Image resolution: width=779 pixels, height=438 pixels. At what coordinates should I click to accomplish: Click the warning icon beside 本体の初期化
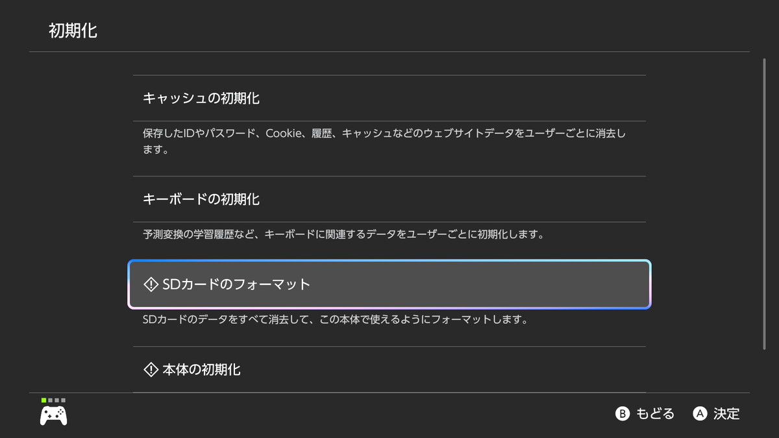(x=151, y=370)
